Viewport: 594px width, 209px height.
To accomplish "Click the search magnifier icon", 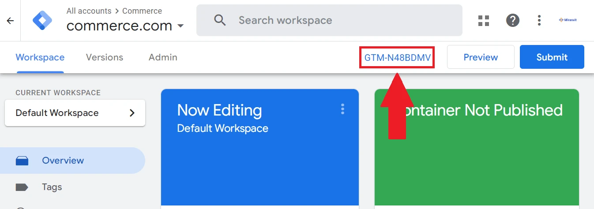I will pos(219,20).
